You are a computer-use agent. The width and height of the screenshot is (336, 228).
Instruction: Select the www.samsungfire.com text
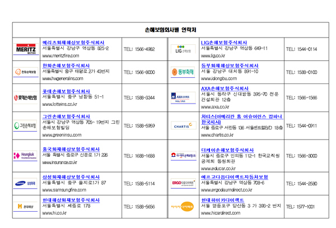point(64,190)
